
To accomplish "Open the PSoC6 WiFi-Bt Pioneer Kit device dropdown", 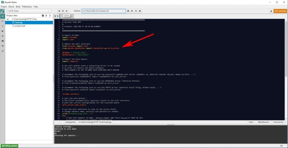I will pos(104,11).
